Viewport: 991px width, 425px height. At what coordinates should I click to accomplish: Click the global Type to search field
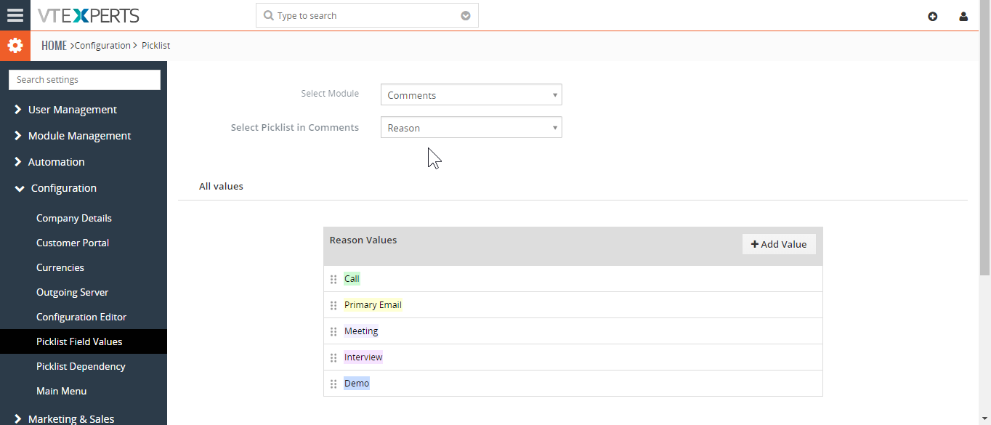[x=367, y=15]
